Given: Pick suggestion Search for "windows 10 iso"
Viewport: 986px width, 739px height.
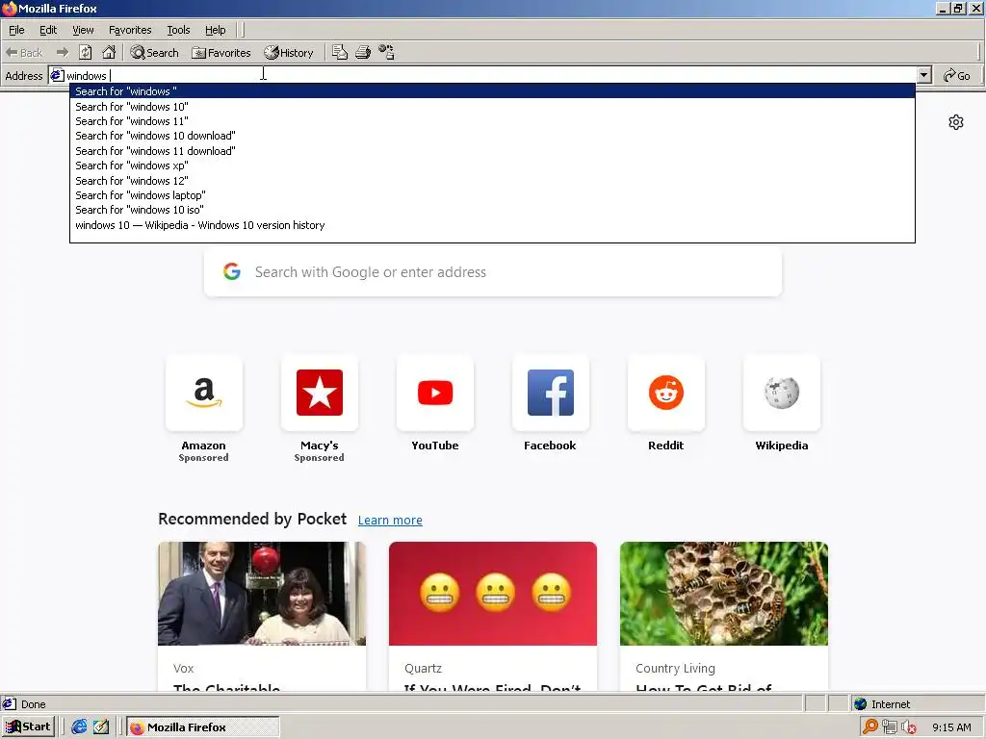Looking at the screenshot, I should 492,210.
